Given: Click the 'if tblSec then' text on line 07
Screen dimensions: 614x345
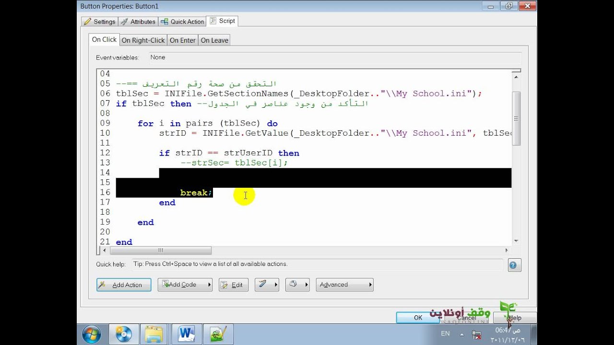Looking at the screenshot, I should click(x=153, y=103).
